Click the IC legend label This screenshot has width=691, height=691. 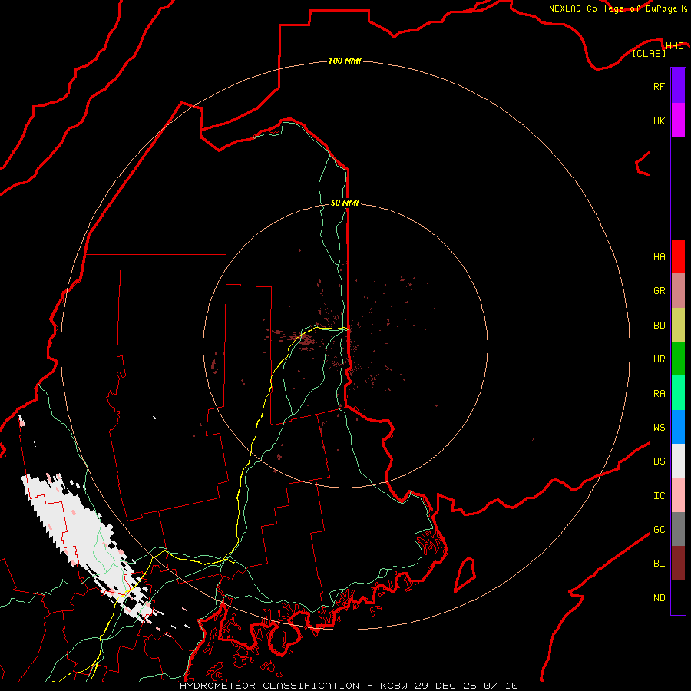[659, 496]
